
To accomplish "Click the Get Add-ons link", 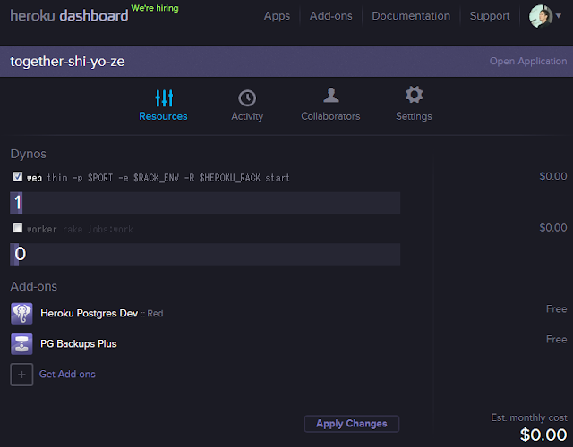I will (x=67, y=375).
